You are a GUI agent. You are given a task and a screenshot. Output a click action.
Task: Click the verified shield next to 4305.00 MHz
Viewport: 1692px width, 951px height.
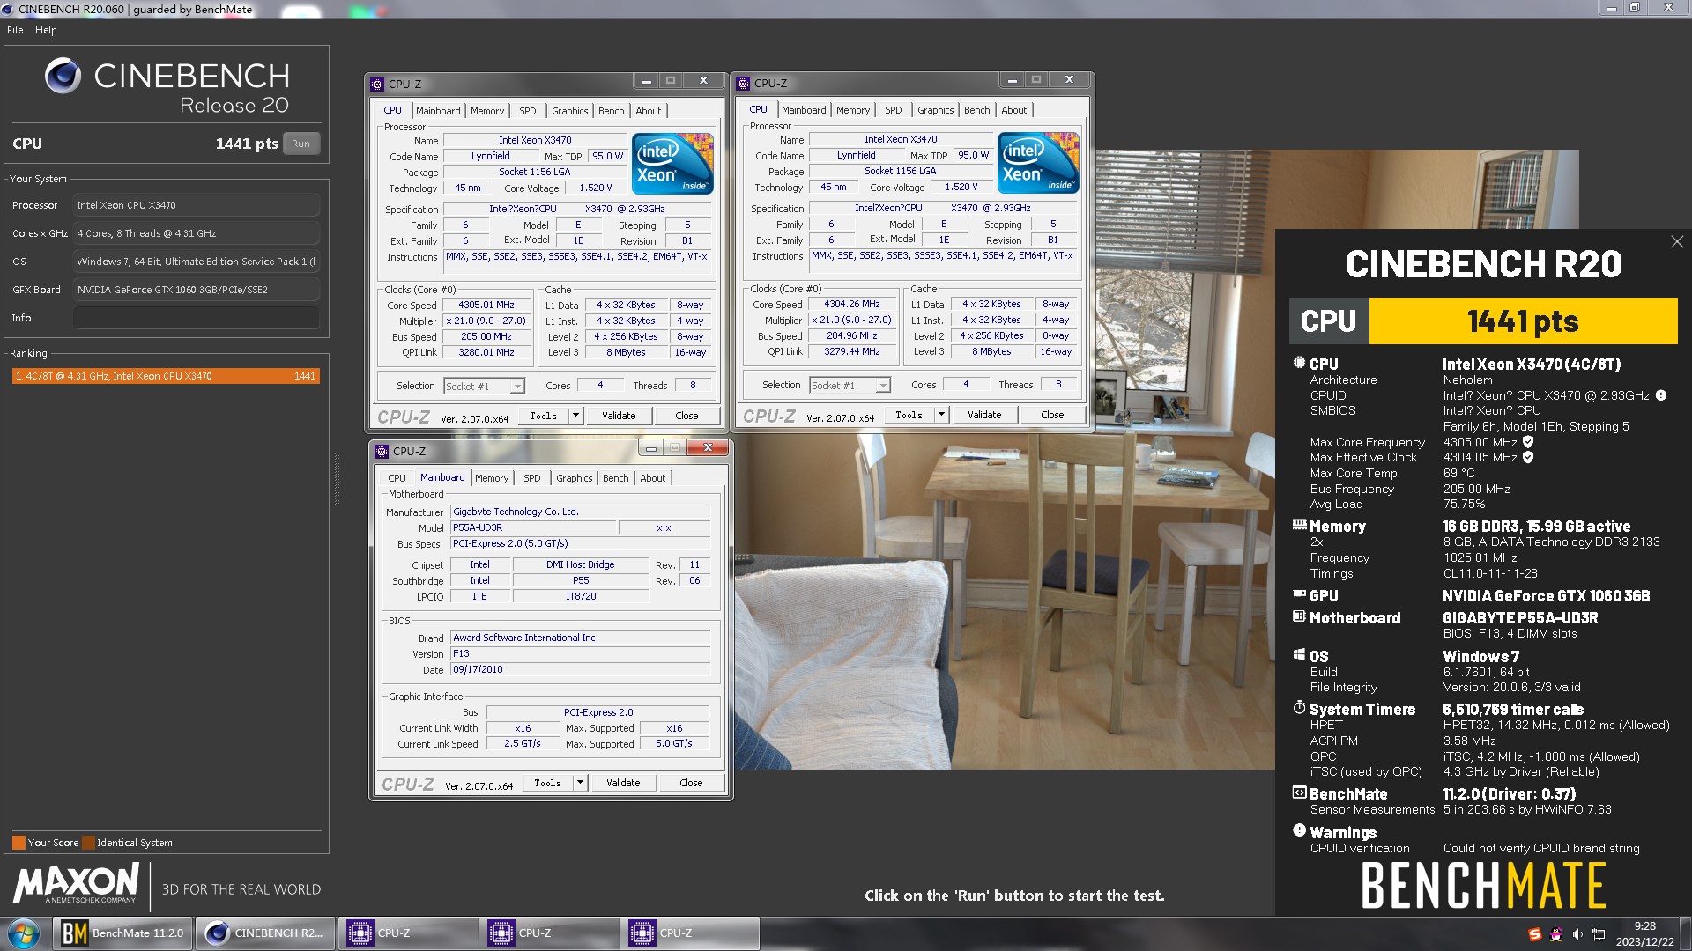coord(1528,442)
